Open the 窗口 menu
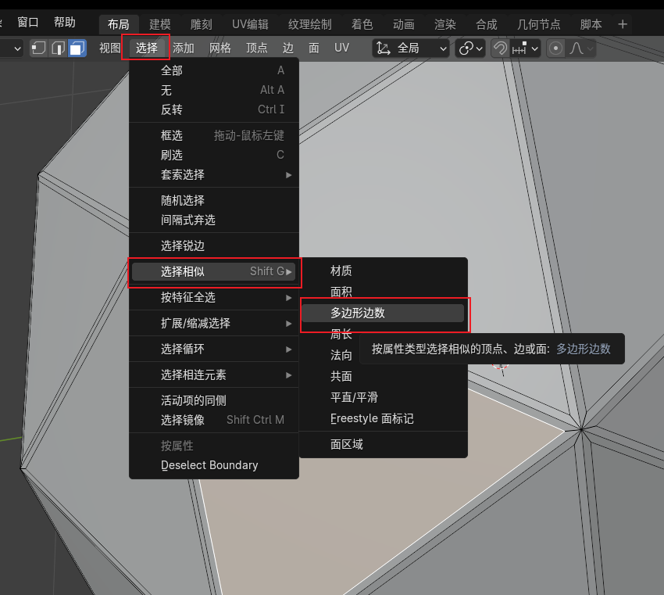 click(x=28, y=23)
